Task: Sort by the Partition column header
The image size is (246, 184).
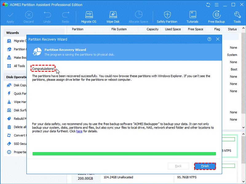Action: pos(78,29)
